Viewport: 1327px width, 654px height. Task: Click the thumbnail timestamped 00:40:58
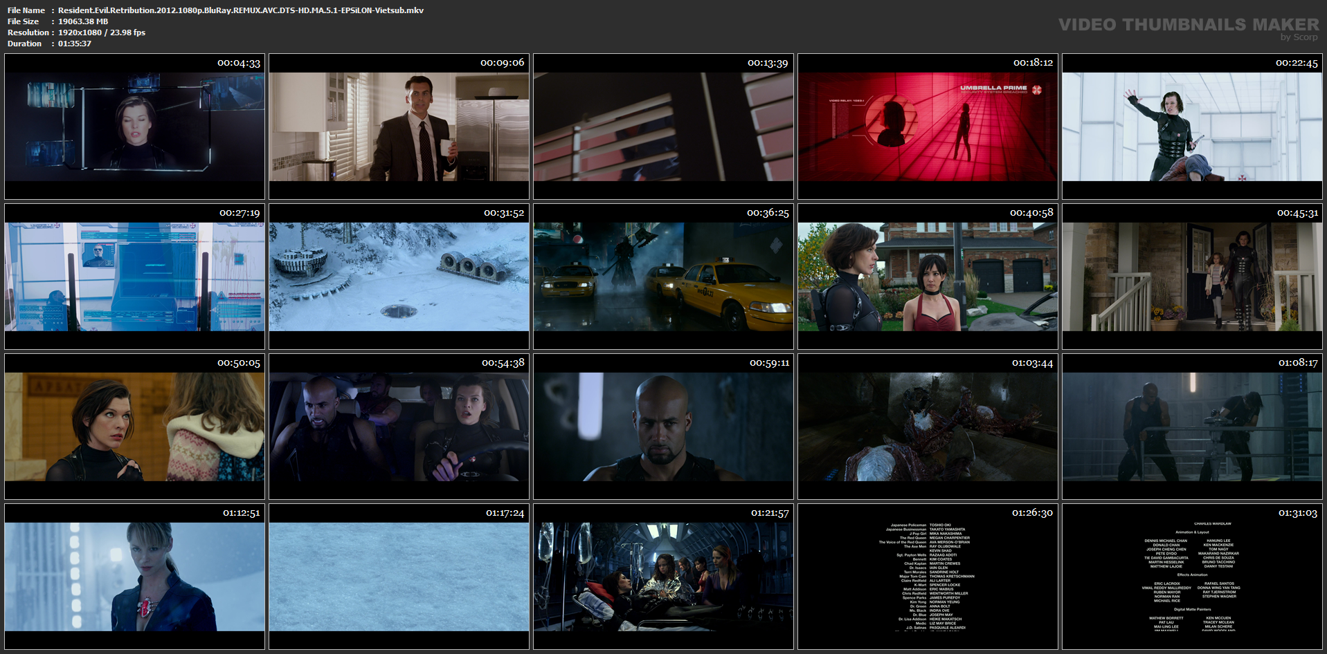coord(928,277)
